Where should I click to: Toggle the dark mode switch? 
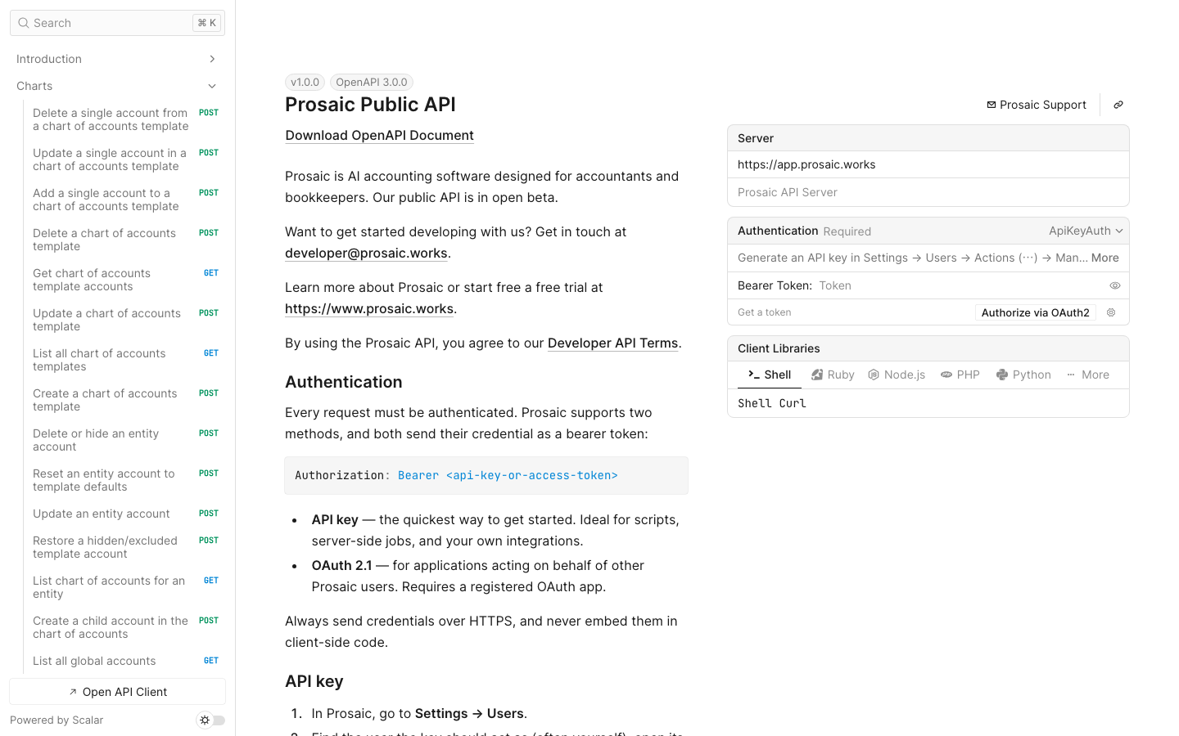(x=211, y=720)
